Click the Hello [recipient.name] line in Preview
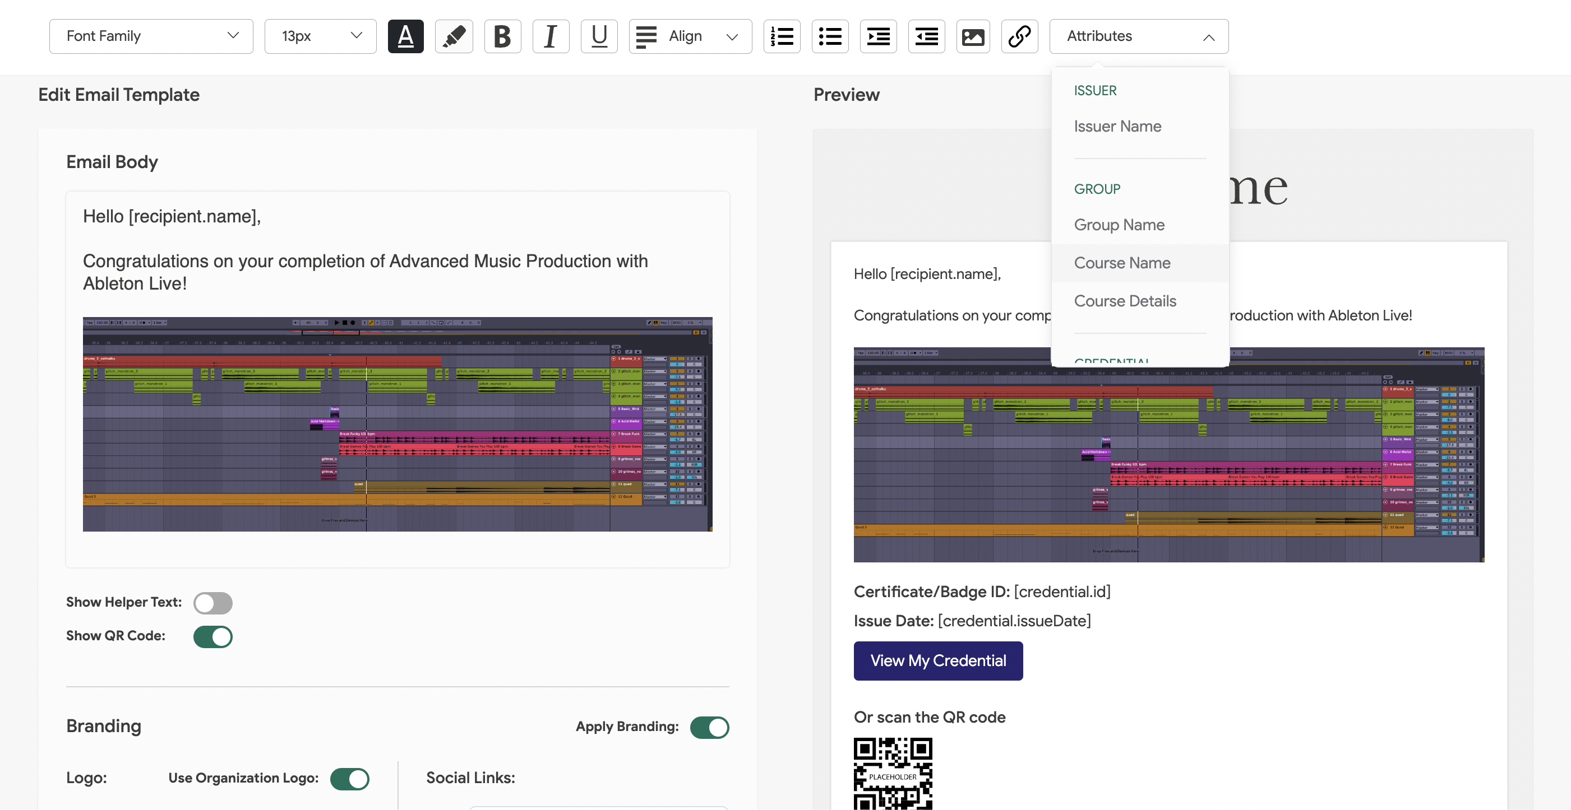Screen dimensions: 1571x810 [927, 274]
